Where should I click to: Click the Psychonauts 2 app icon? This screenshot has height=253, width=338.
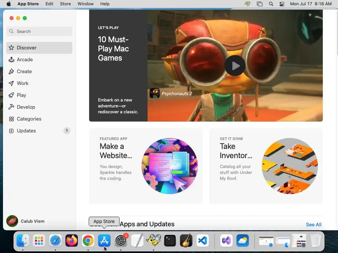click(x=154, y=93)
